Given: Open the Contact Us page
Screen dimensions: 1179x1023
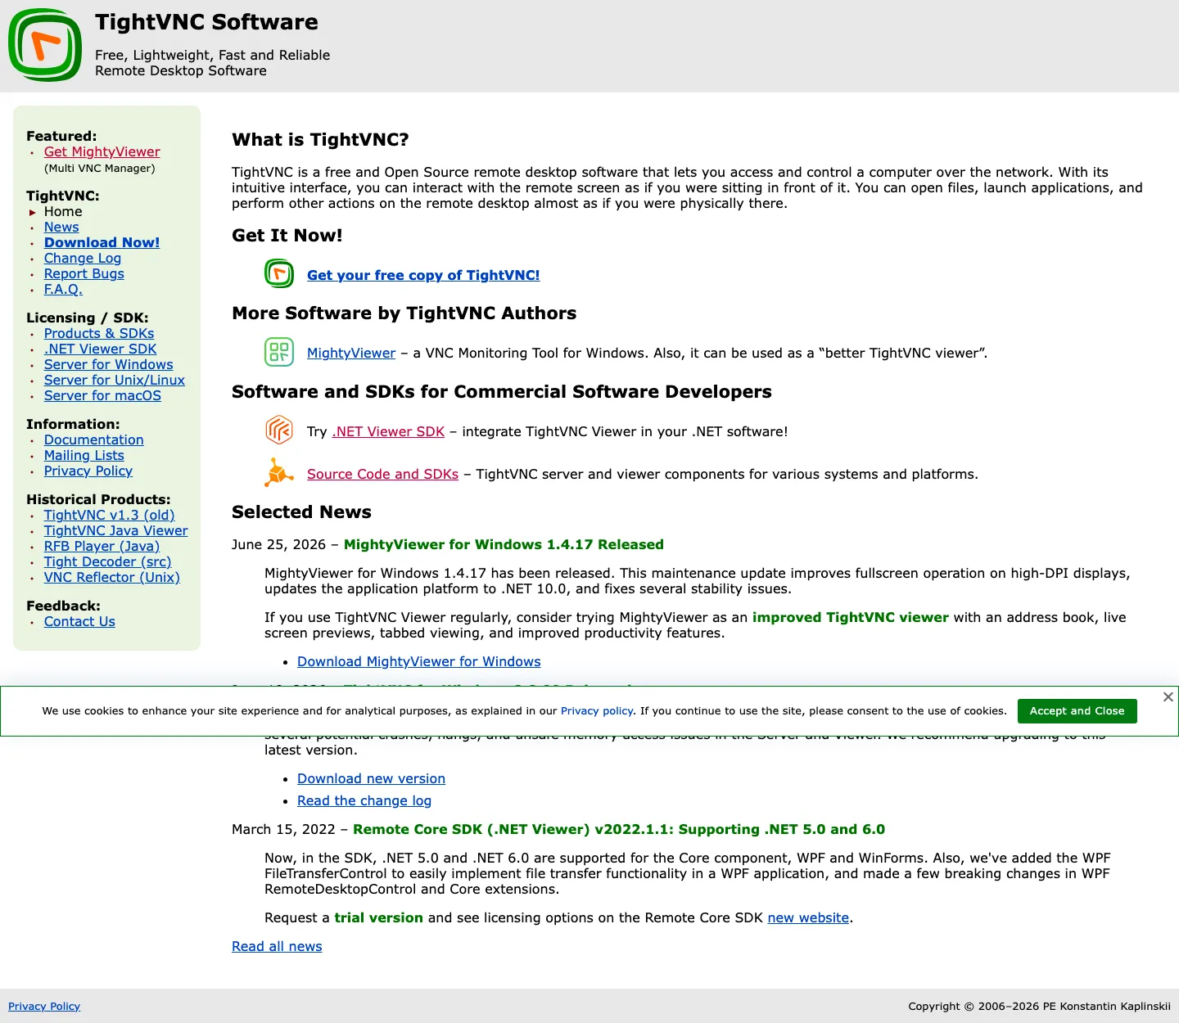Looking at the screenshot, I should [x=79, y=621].
